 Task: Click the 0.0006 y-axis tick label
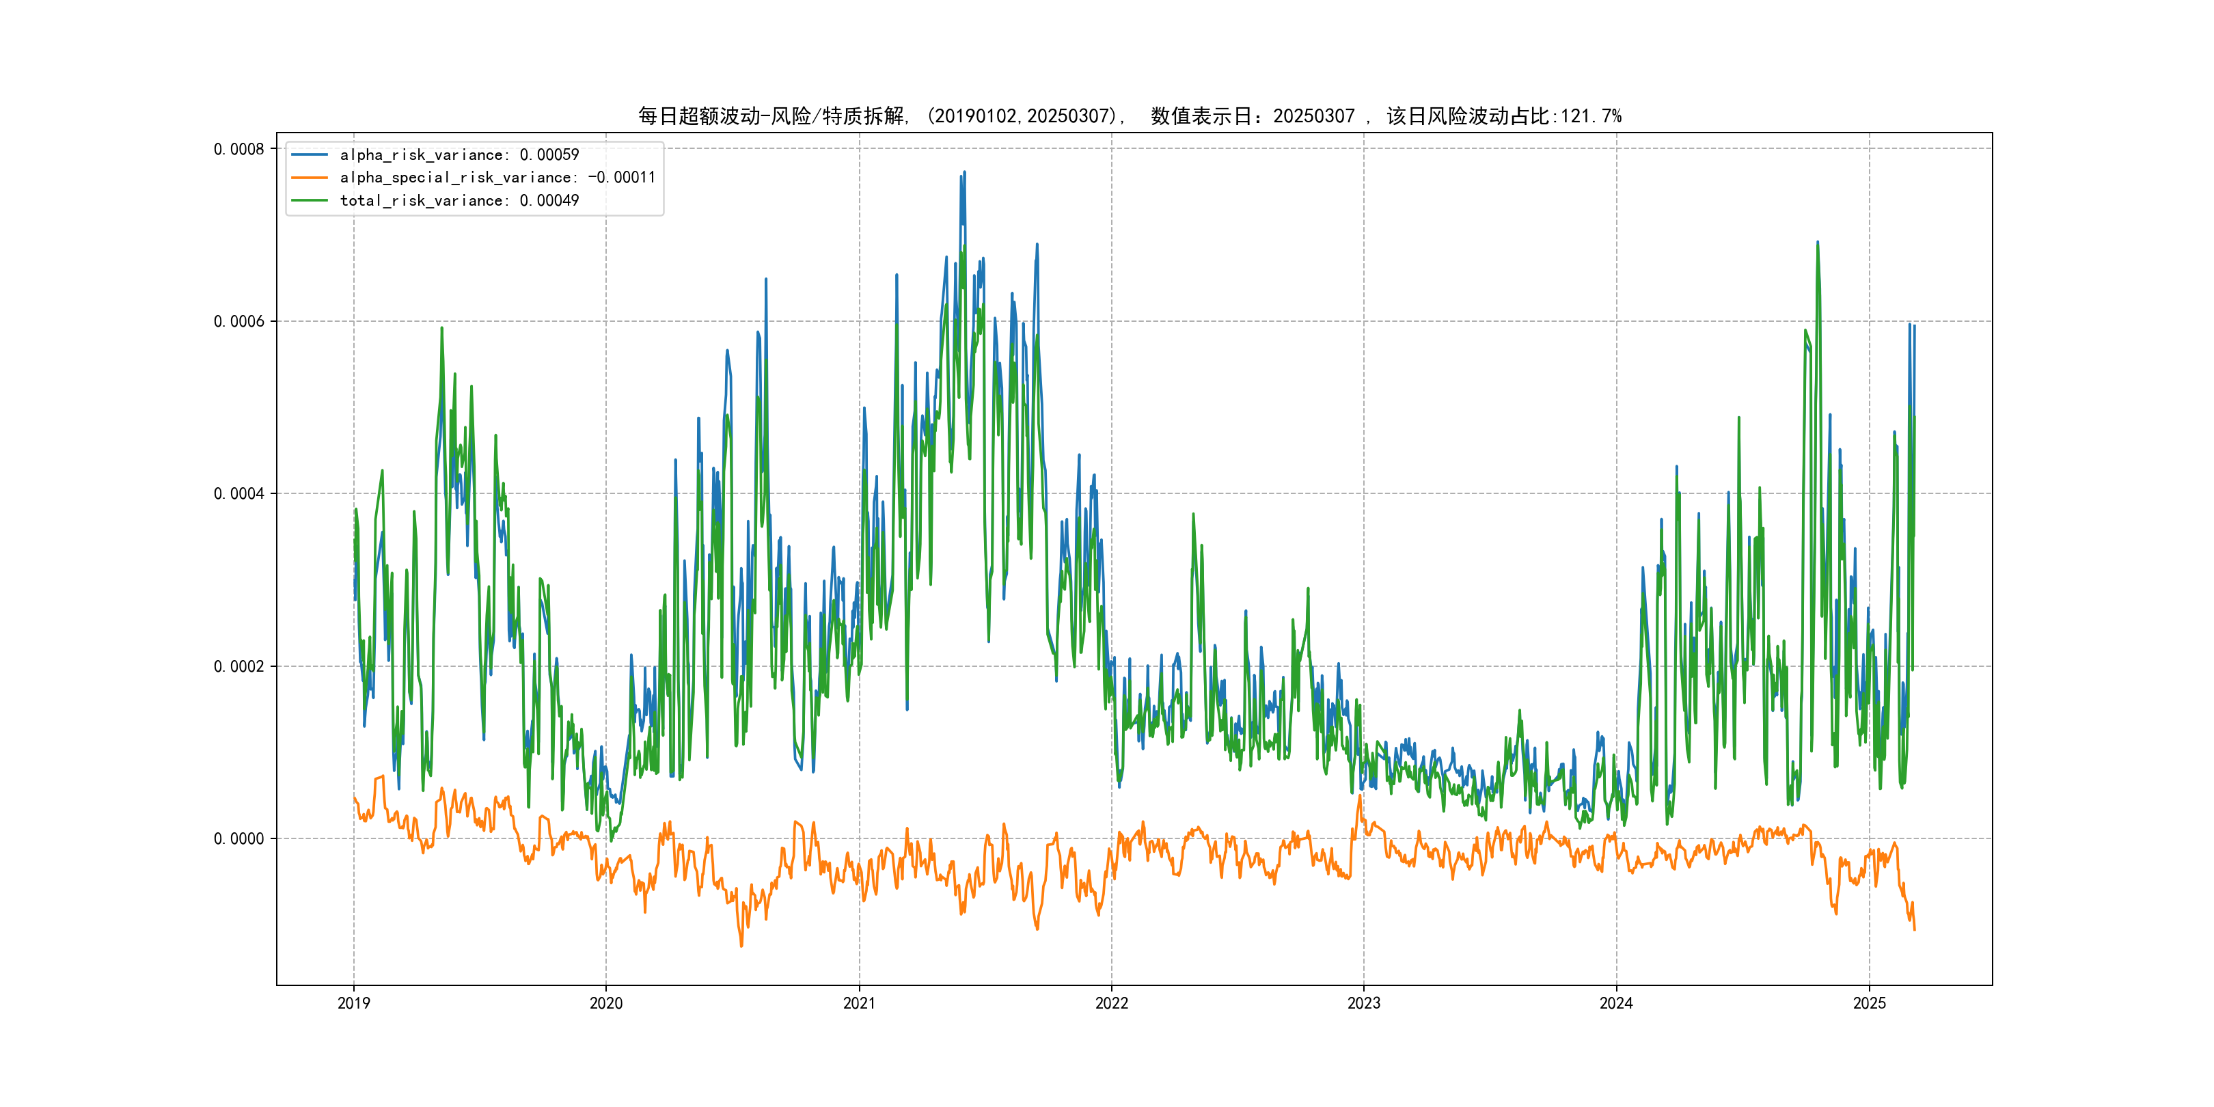(239, 321)
